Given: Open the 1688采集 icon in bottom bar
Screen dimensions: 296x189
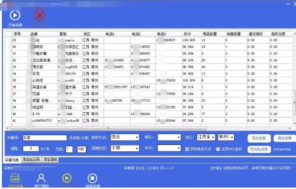Looking at the screenshot, I should tap(15, 179).
